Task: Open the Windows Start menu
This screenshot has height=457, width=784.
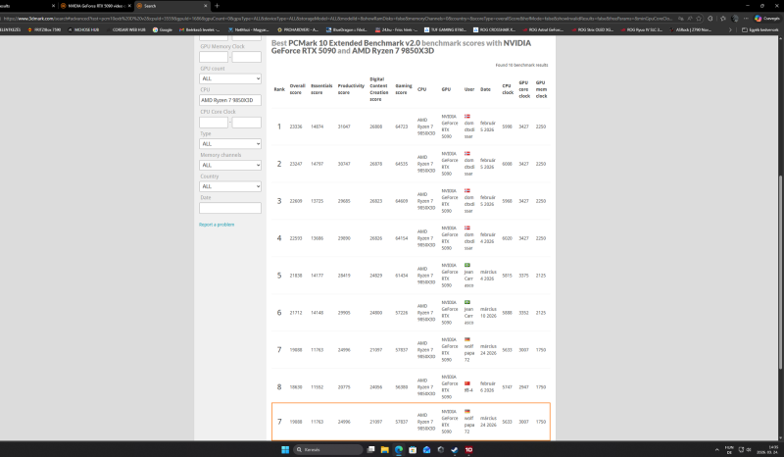Action: [x=285, y=449]
